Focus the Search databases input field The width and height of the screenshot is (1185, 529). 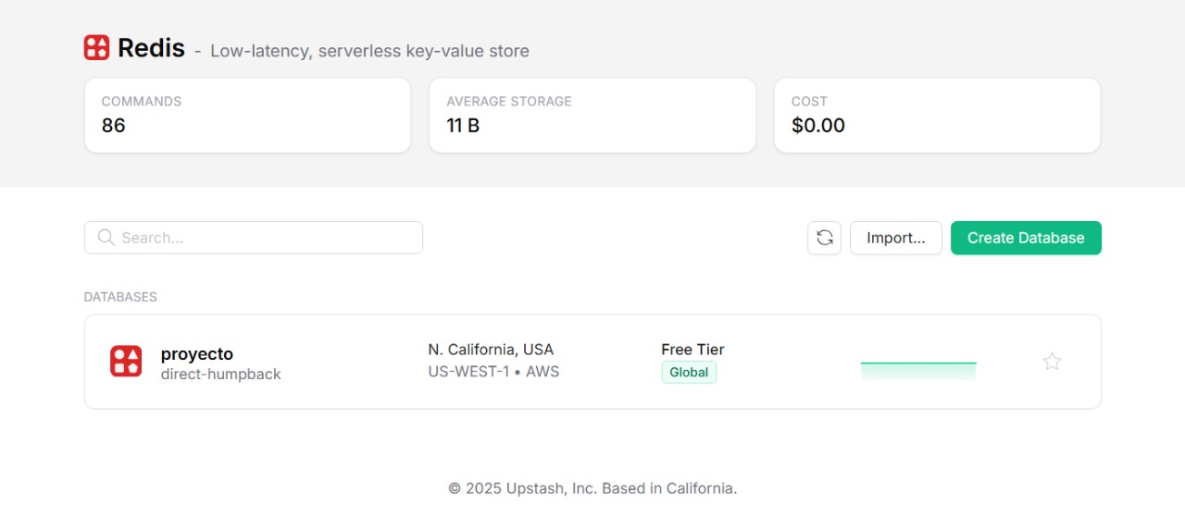[x=268, y=238]
